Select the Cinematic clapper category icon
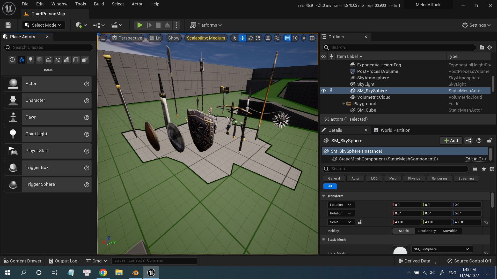 coord(49,60)
